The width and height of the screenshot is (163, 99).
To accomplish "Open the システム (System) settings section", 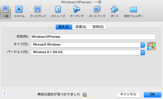I will (19, 12).
